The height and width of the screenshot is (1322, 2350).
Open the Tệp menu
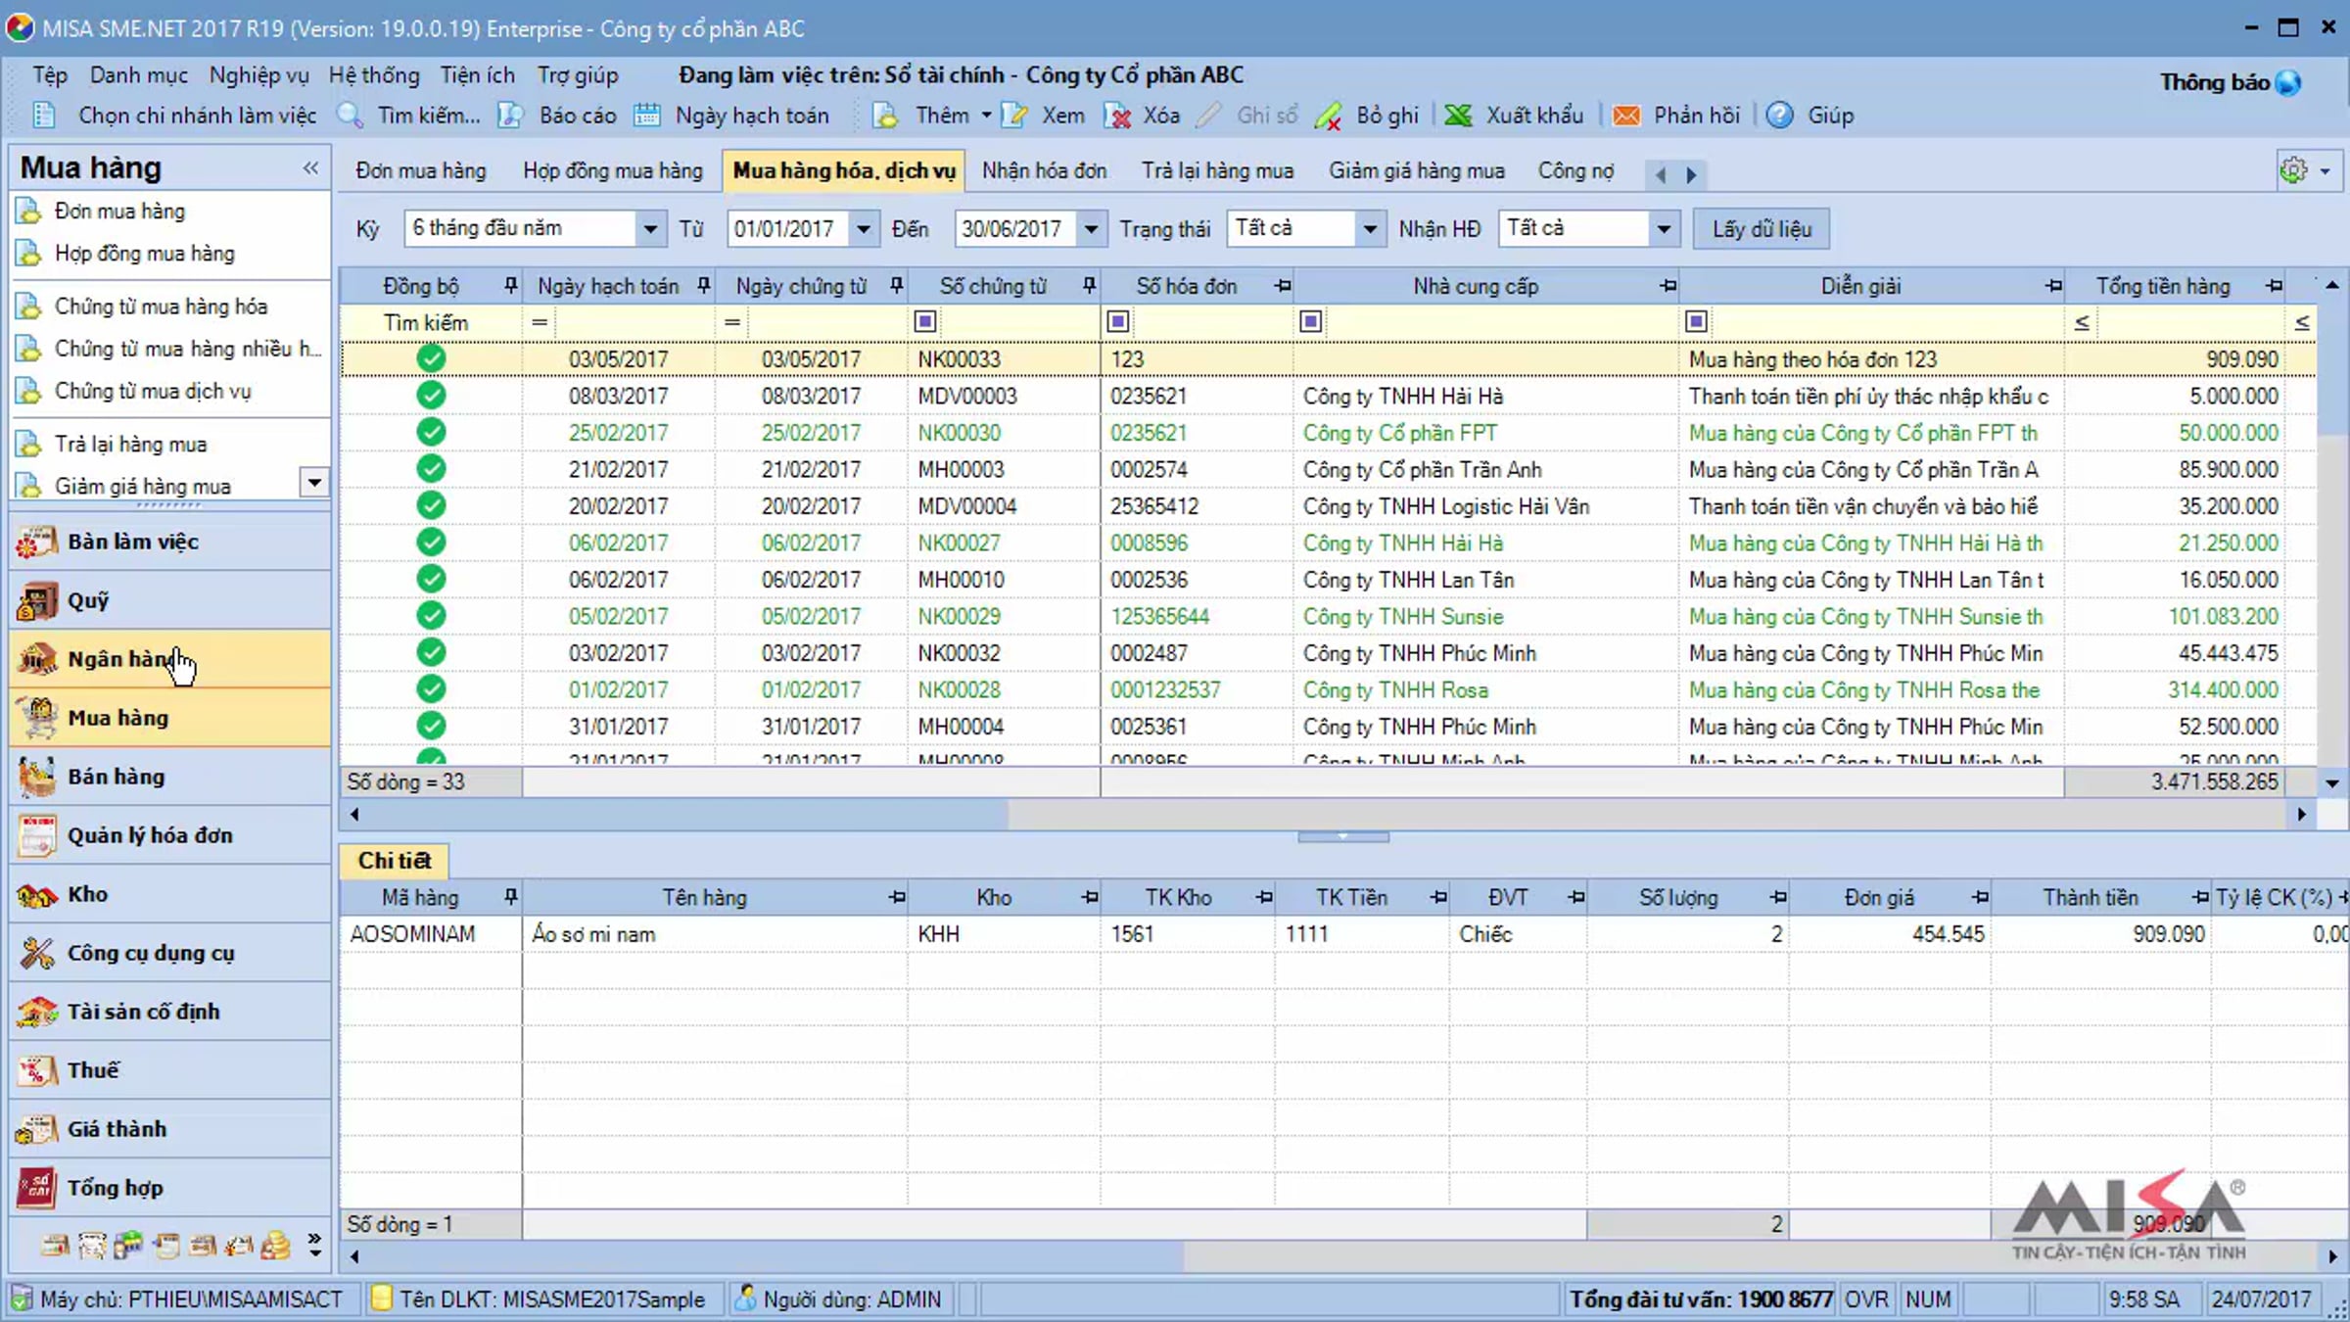(x=50, y=75)
